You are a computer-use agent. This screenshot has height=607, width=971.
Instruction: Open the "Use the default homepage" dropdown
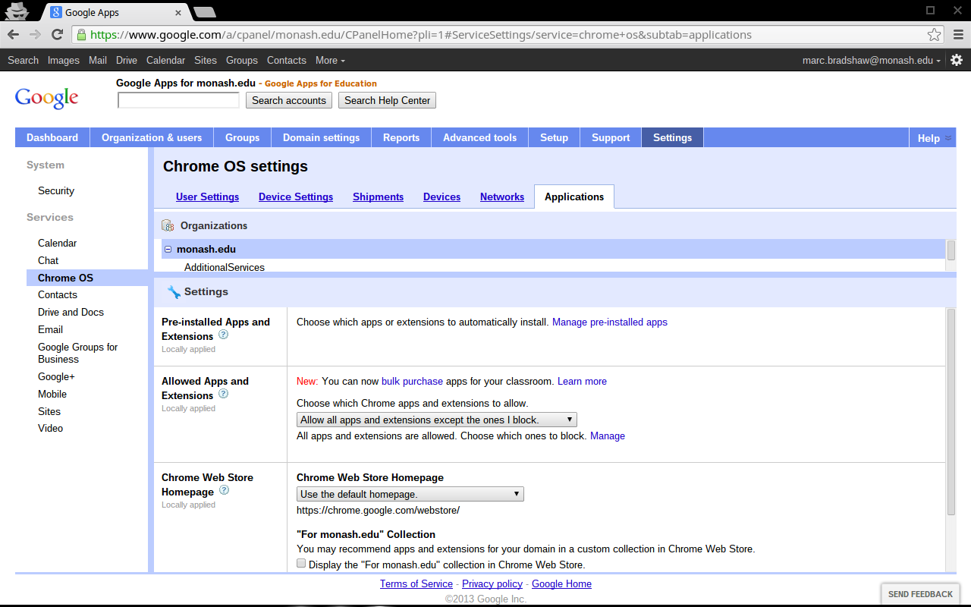click(x=410, y=494)
